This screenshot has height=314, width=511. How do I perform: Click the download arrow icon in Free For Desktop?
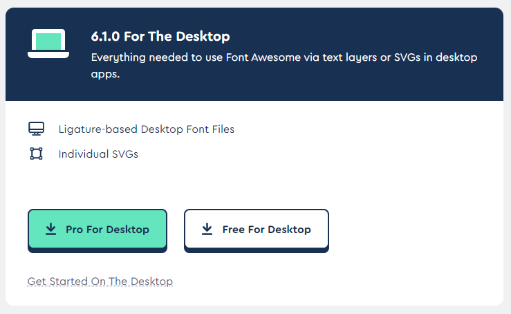(x=207, y=229)
